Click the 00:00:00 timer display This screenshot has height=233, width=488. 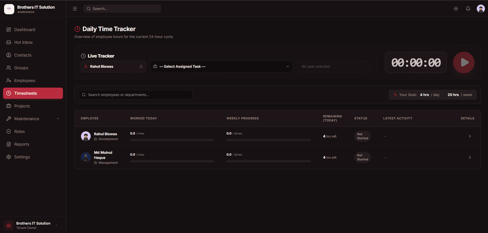pyautogui.click(x=416, y=62)
